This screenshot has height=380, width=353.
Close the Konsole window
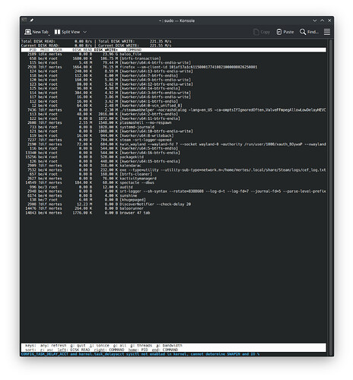tap(329, 21)
